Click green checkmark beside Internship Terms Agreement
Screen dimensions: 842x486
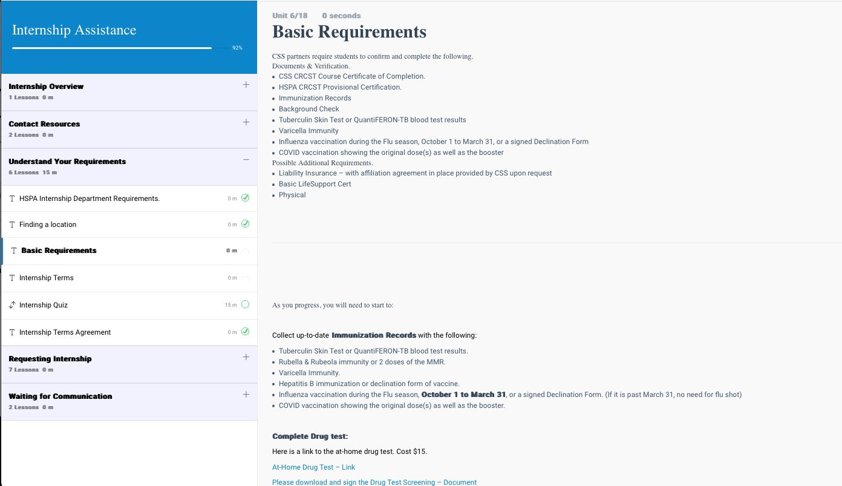245,332
